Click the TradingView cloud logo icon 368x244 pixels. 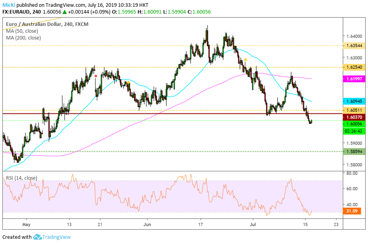pos(37,237)
